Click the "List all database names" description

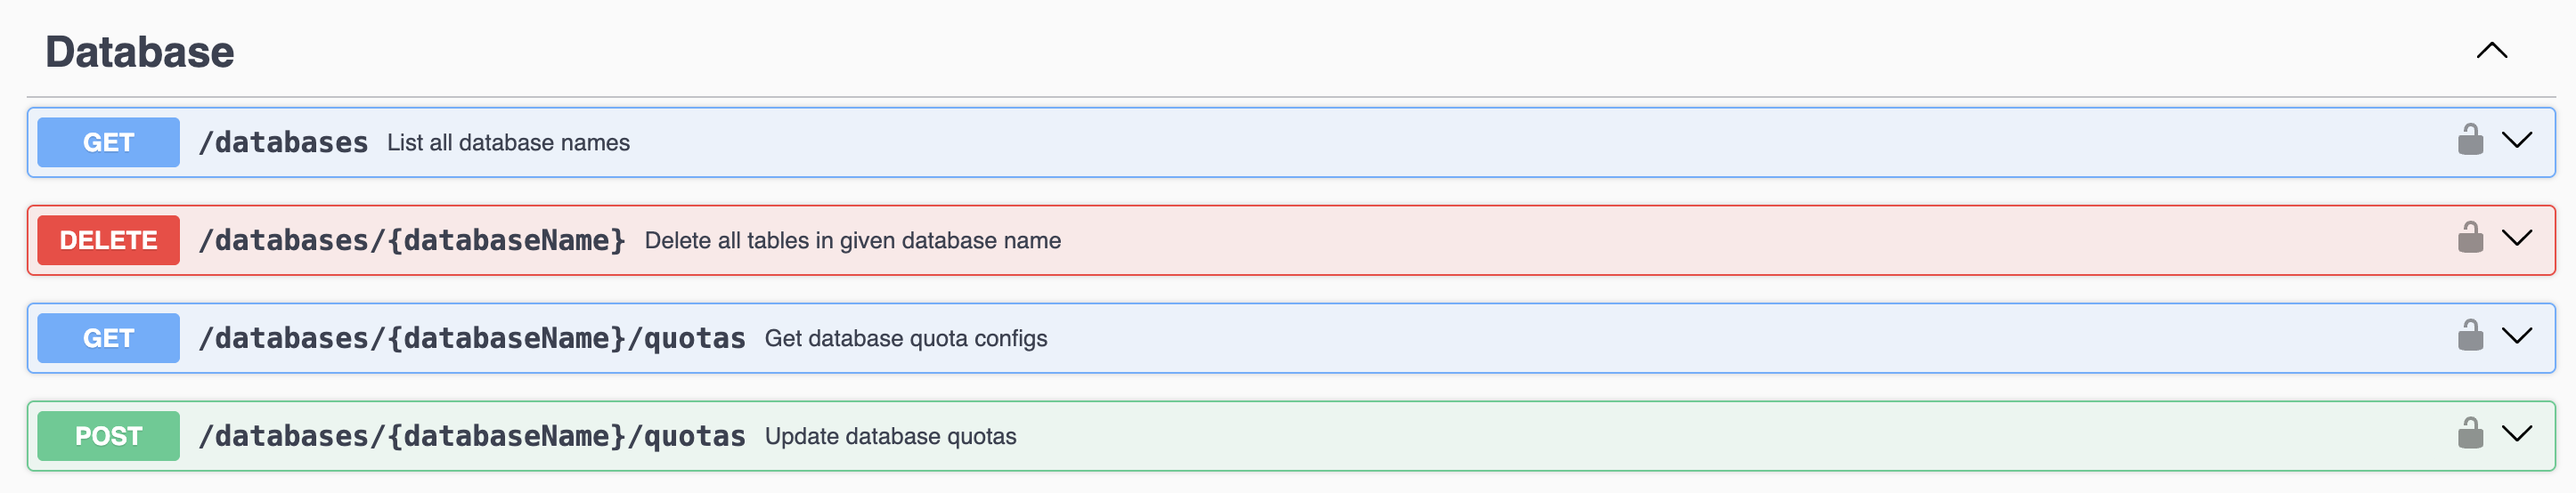(508, 143)
